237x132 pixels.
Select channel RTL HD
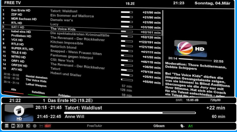(17, 23)
